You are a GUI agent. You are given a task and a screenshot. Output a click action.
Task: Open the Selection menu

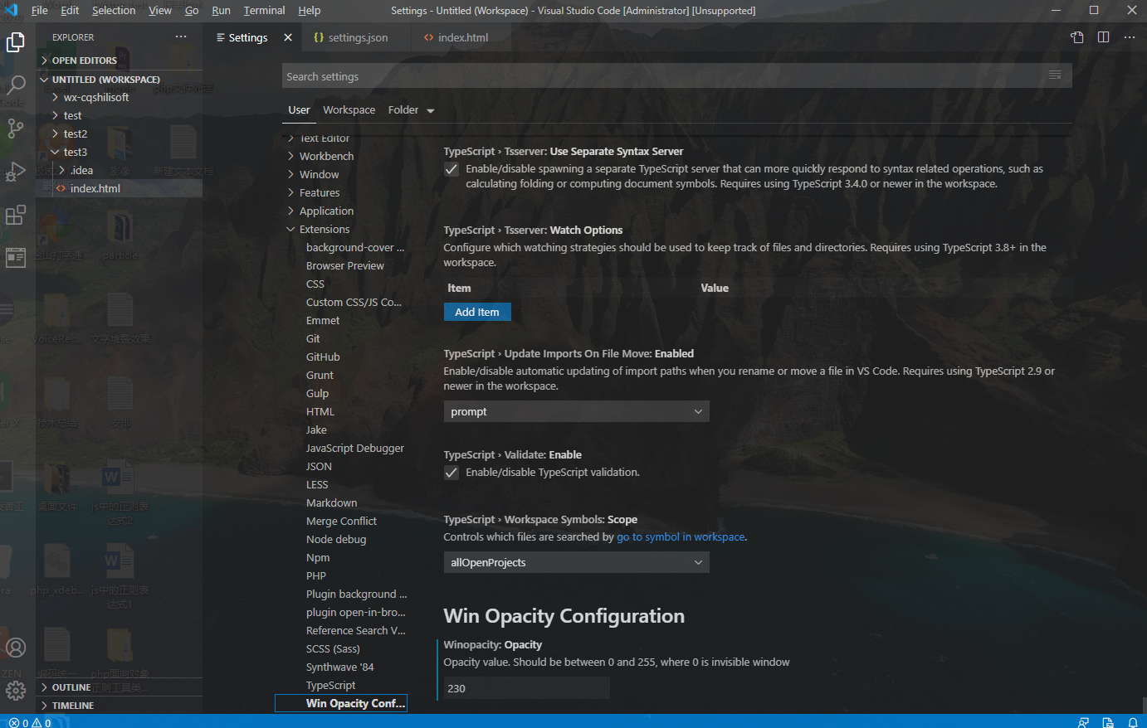point(114,11)
